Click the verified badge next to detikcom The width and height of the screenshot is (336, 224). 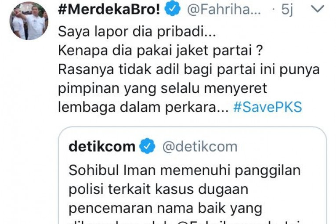pos(147,146)
